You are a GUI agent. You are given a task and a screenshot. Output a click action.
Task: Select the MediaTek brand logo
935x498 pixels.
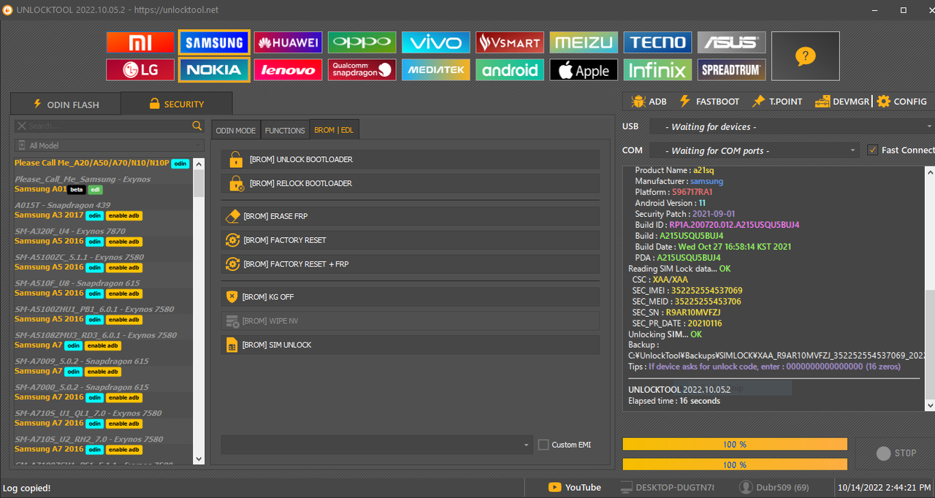435,70
